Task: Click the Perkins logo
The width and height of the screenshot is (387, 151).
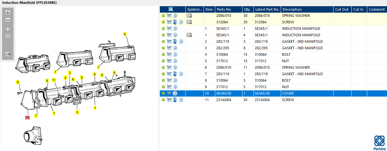Action: click(x=379, y=143)
